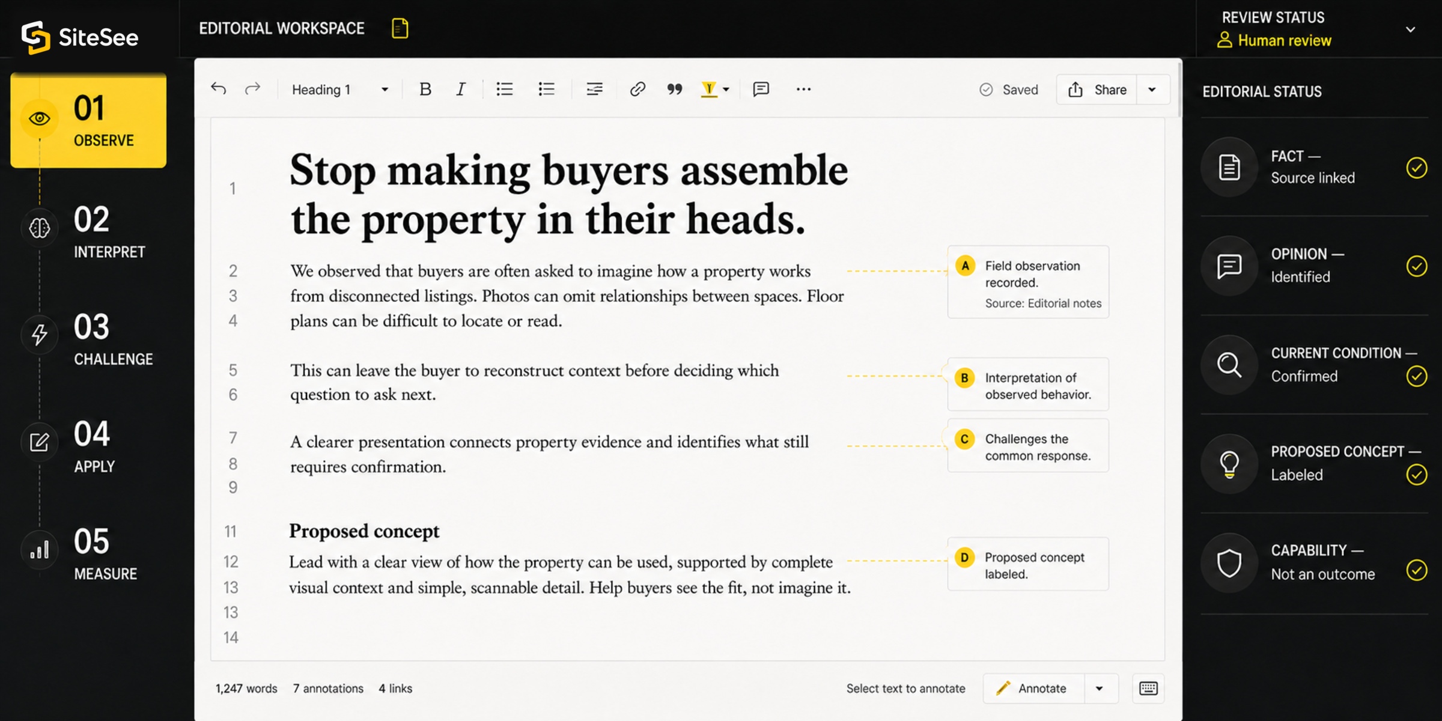This screenshot has width=1442, height=721.
Task: Click the Annotate button
Action: click(x=1033, y=689)
